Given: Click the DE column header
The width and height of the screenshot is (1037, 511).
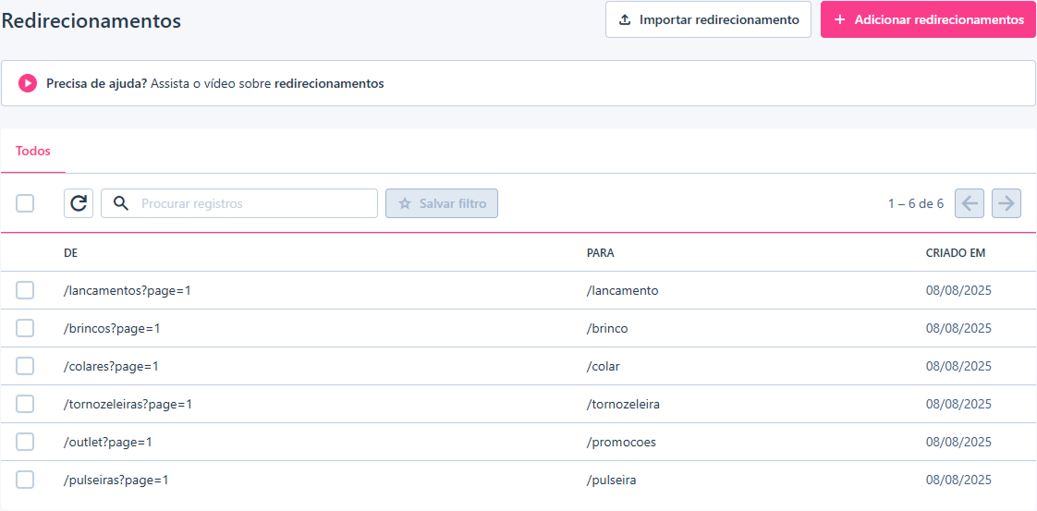Looking at the screenshot, I should (71, 253).
